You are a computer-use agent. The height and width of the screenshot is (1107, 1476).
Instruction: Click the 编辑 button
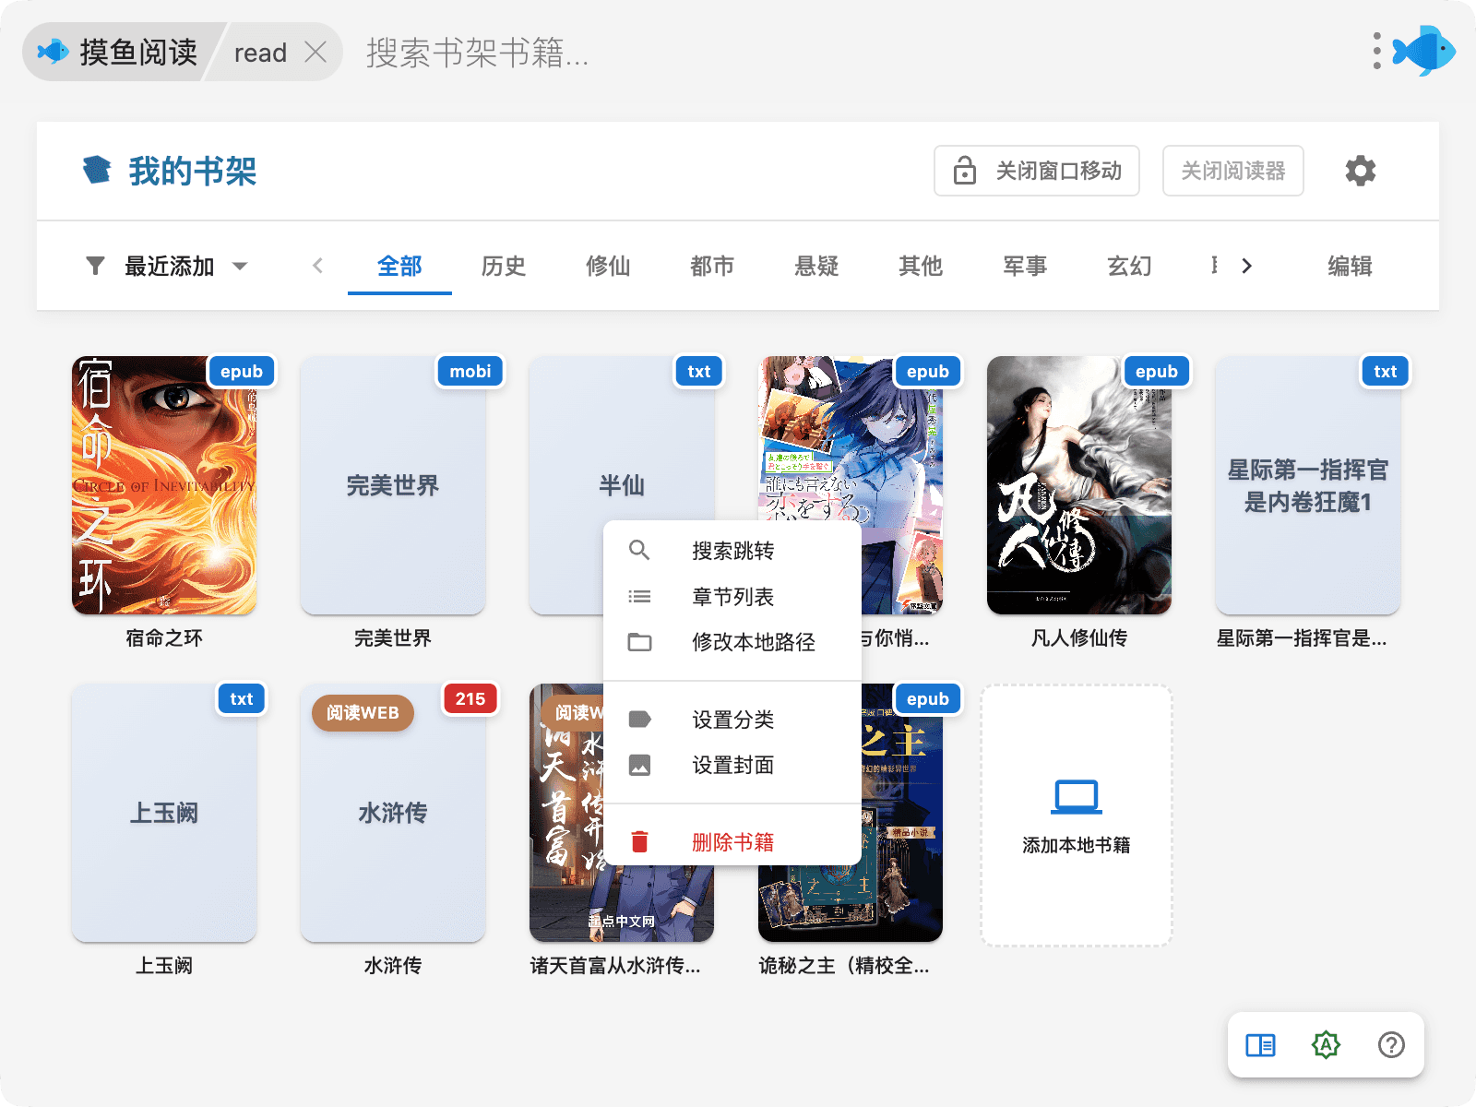tap(1350, 267)
